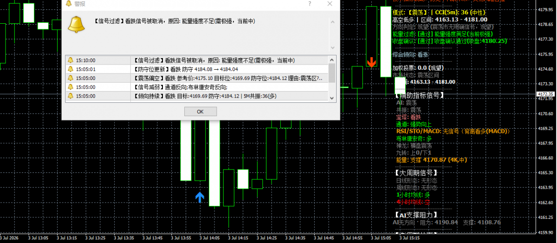Click the red down arrow signal on chart
557x243 pixels.
tap(371, 62)
